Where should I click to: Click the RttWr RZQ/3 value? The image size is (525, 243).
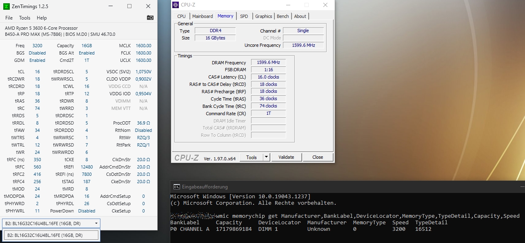point(143,138)
